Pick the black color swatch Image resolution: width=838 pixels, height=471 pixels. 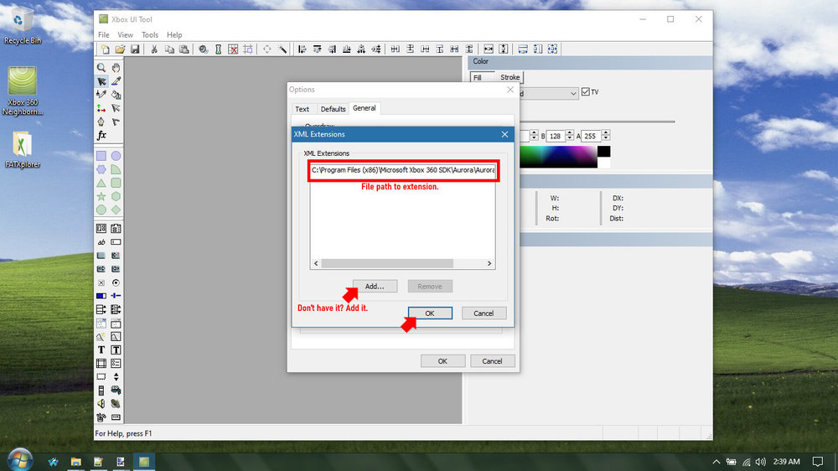[x=604, y=152]
